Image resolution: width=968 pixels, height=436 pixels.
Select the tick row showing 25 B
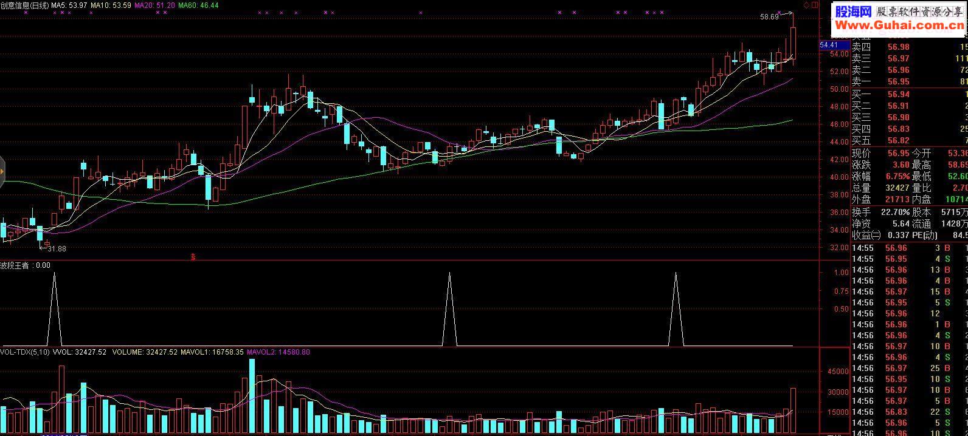pyautogui.click(x=909, y=368)
